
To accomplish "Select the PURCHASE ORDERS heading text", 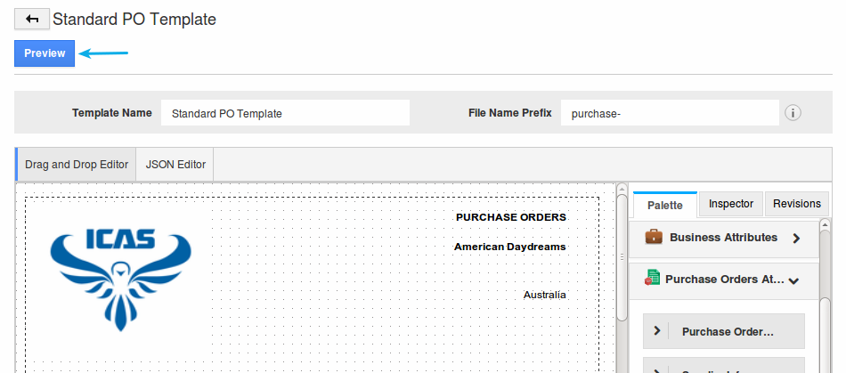I will (511, 217).
